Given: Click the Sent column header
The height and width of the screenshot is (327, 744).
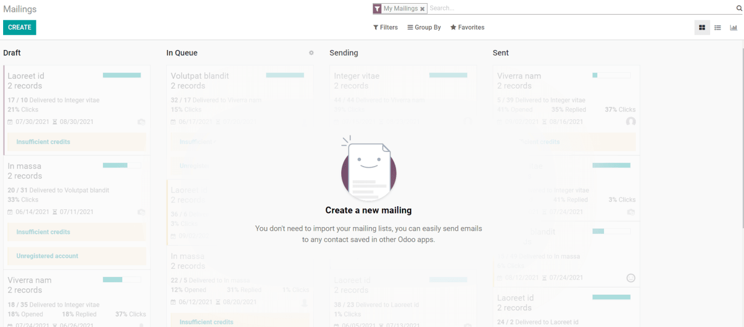Looking at the screenshot, I should tap(501, 53).
